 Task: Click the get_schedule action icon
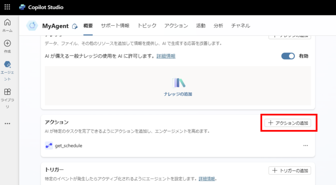tap(49, 145)
